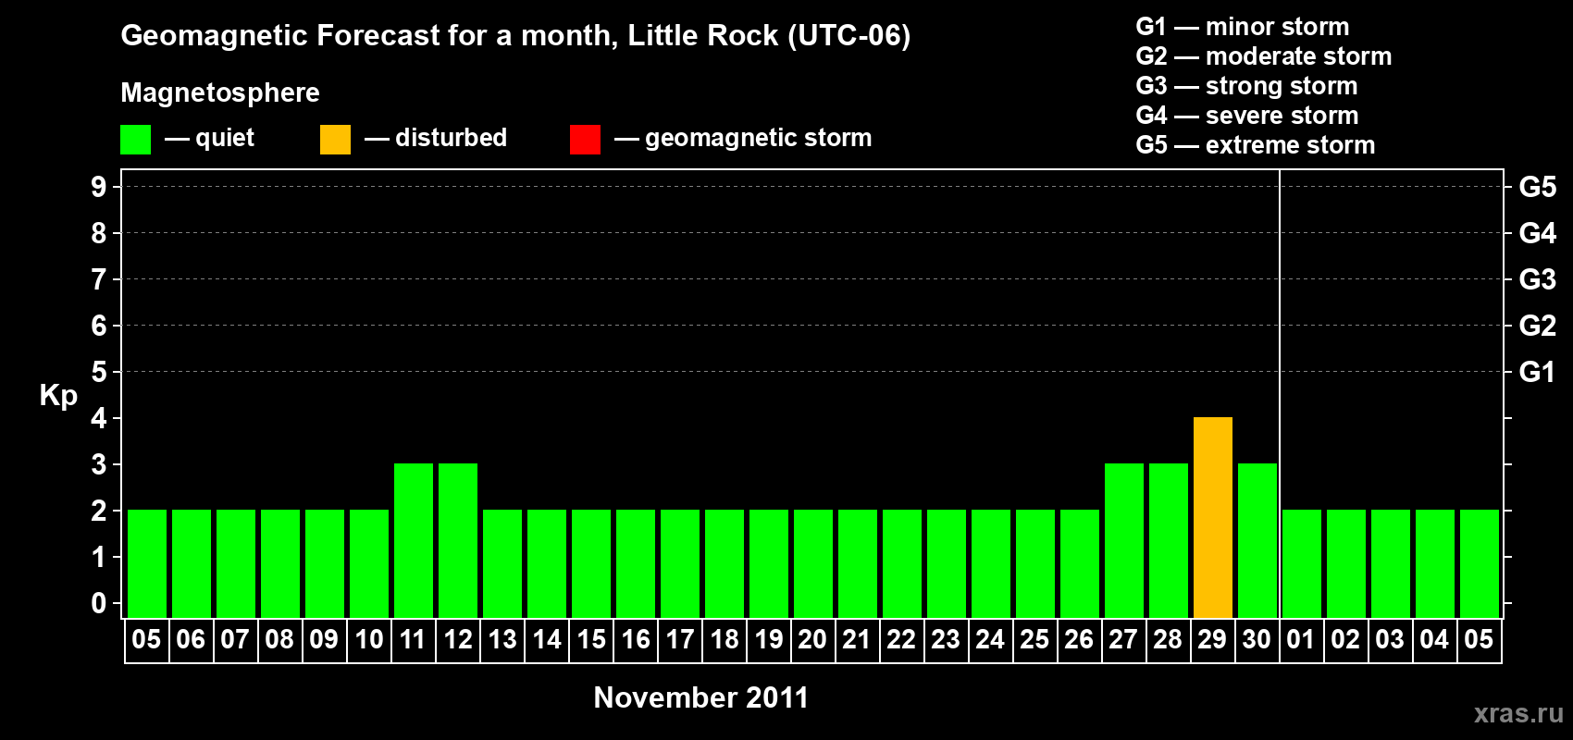1573x740 pixels.
Task: Click the green bar above date 28
Action: [1169, 541]
